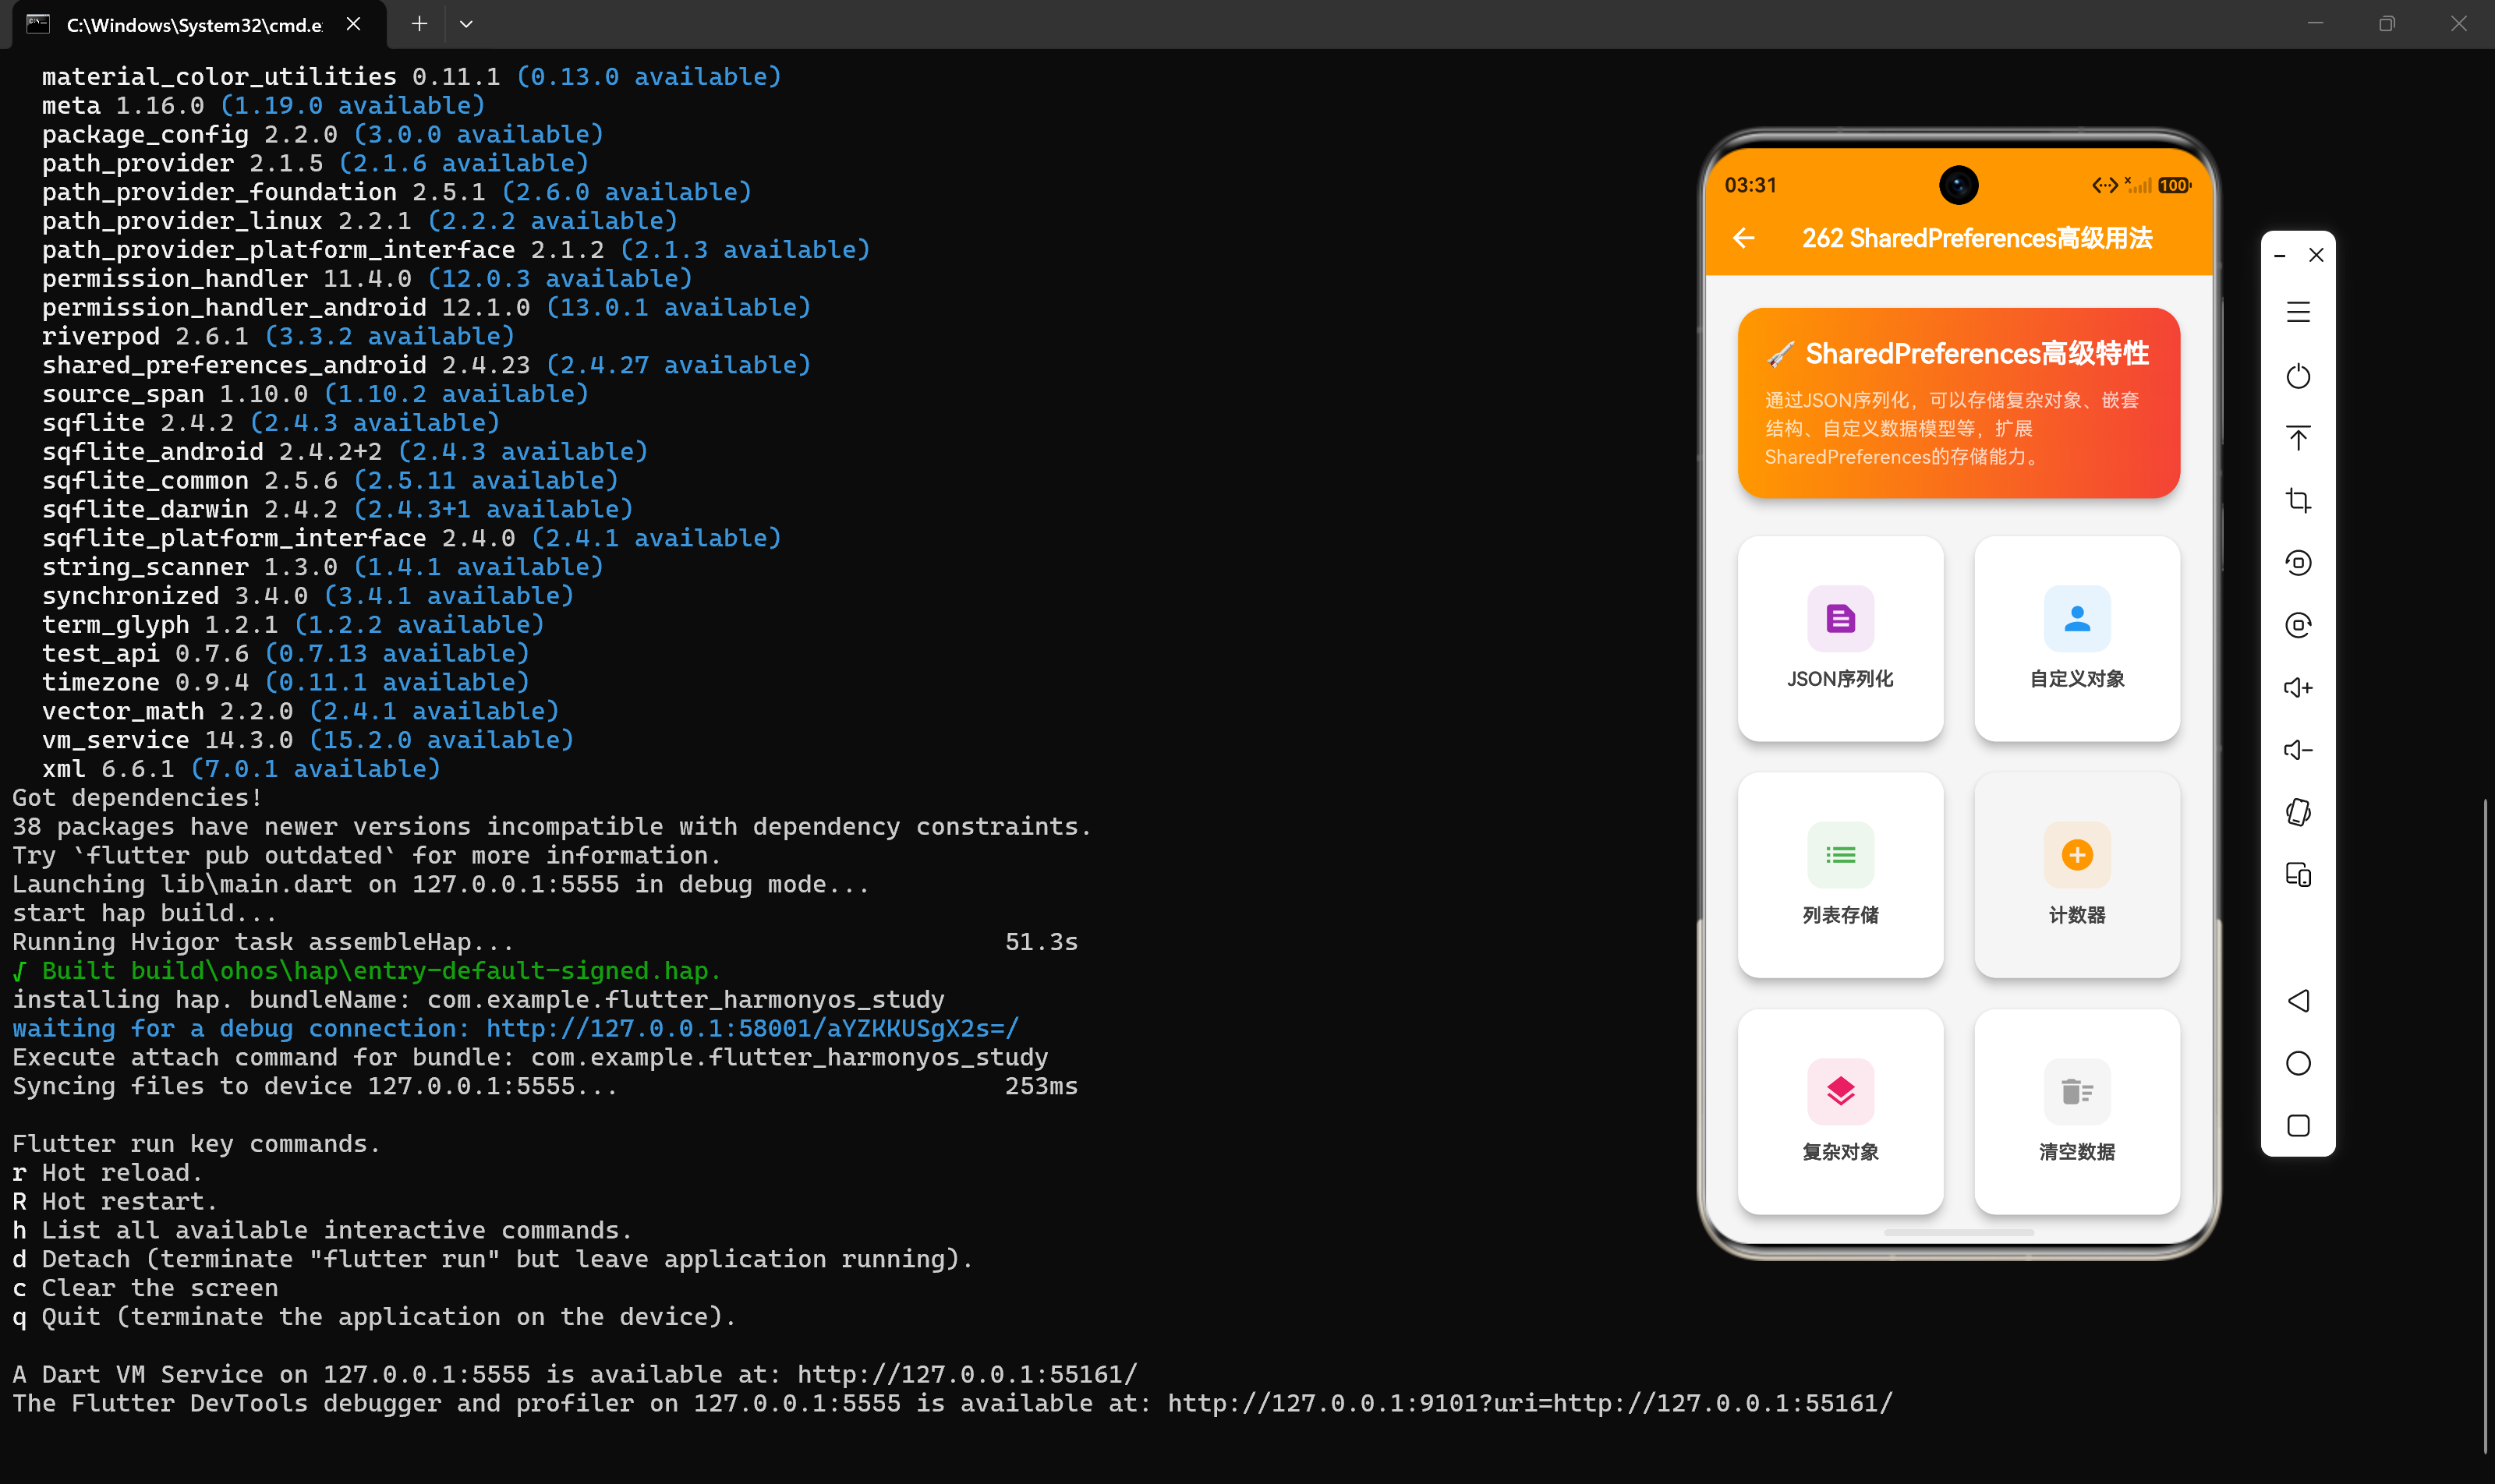Click the orange plus icon for 计数器
The height and width of the screenshot is (1484, 2495).
(2077, 855)
